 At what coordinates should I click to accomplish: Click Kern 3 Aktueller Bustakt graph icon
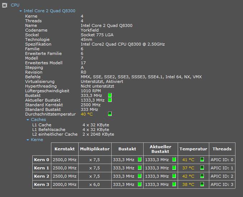[x=174, y=184]
